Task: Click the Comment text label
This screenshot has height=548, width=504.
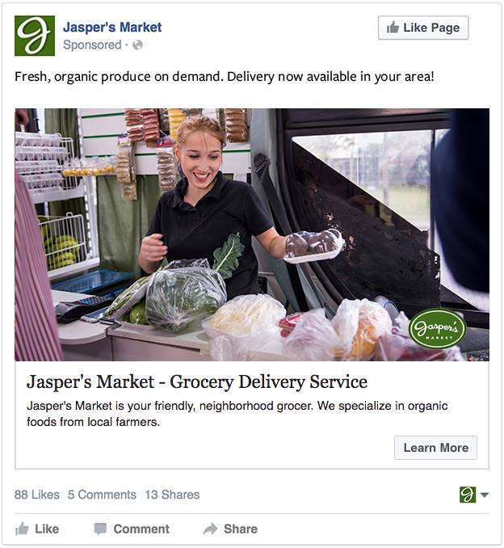Action: (x=141, y=529)
